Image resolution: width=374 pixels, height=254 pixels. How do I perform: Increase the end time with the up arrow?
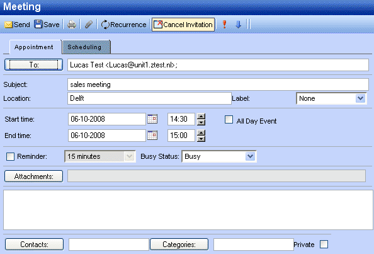click(201, 132)
